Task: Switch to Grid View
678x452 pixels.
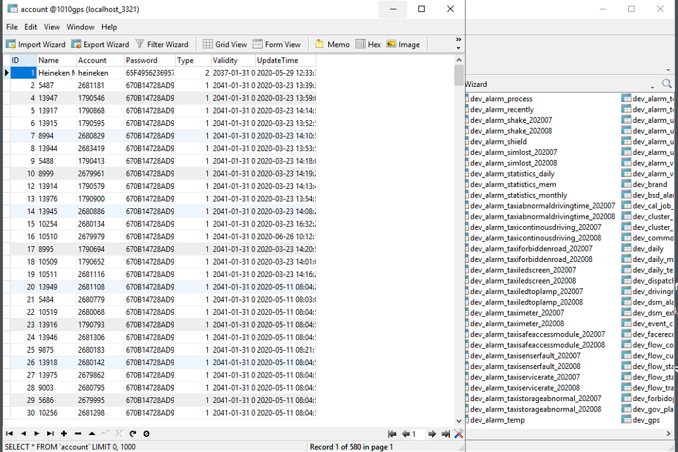Action: coord(225,44)
